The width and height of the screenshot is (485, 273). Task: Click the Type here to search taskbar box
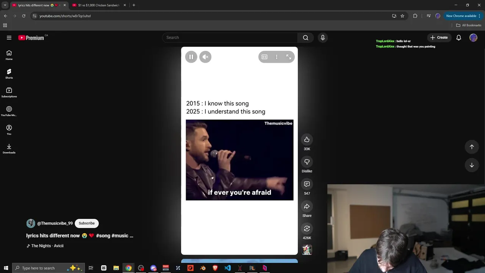tap(48, 268)
